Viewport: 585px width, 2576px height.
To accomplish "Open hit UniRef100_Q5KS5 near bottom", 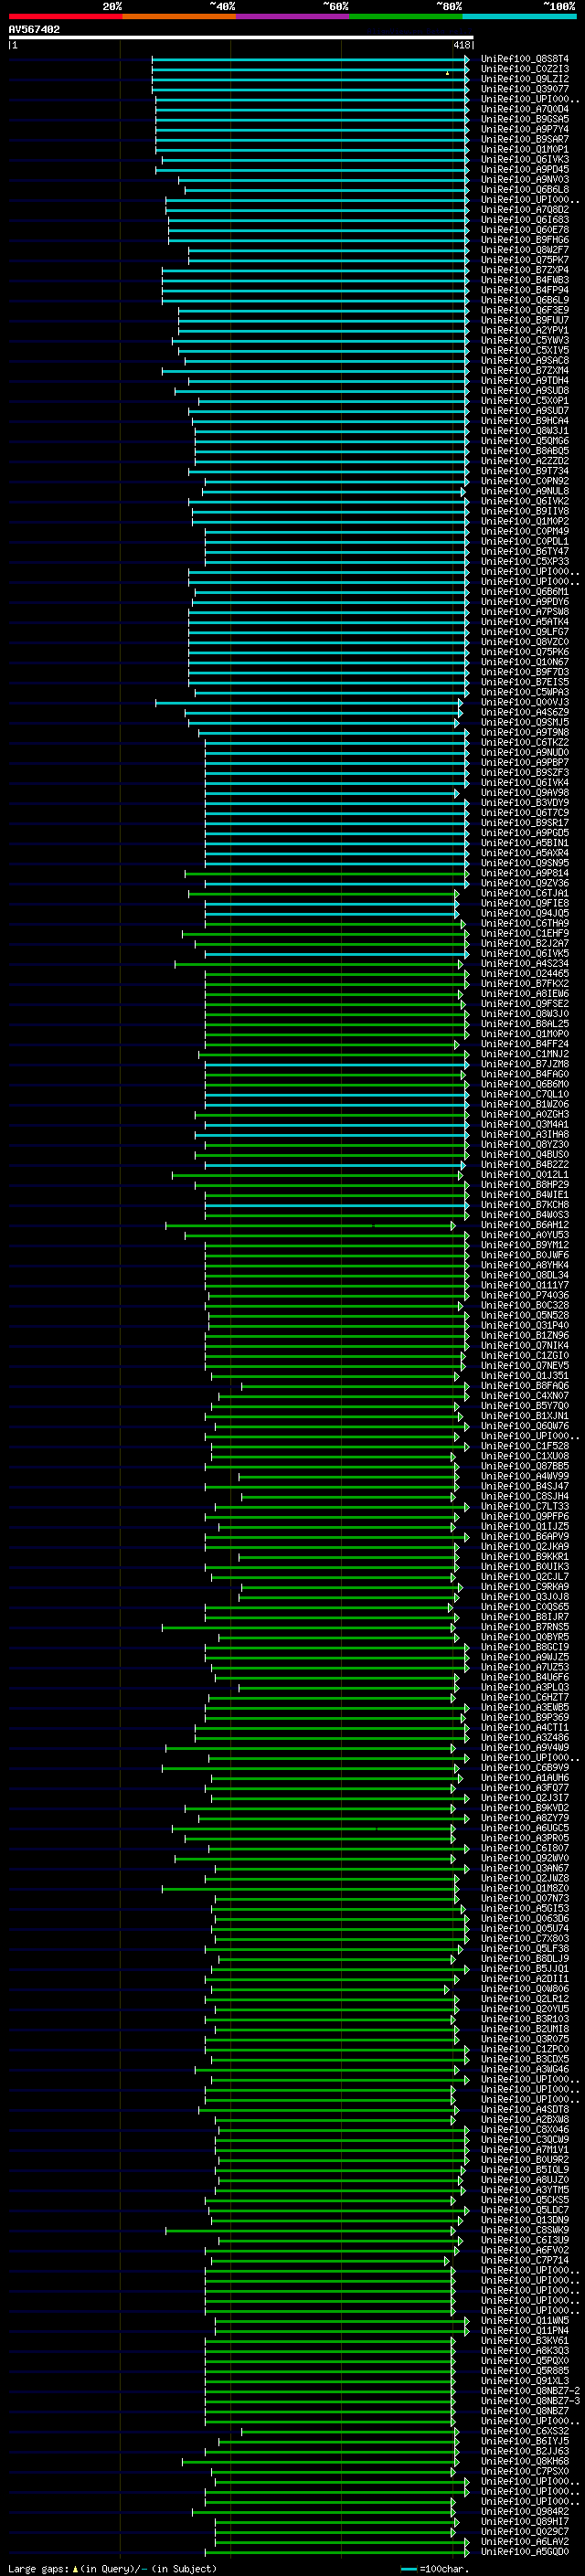I will [524, 2200].
